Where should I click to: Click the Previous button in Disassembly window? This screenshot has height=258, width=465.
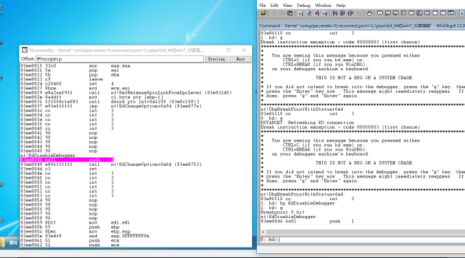[x=216, y=59]
